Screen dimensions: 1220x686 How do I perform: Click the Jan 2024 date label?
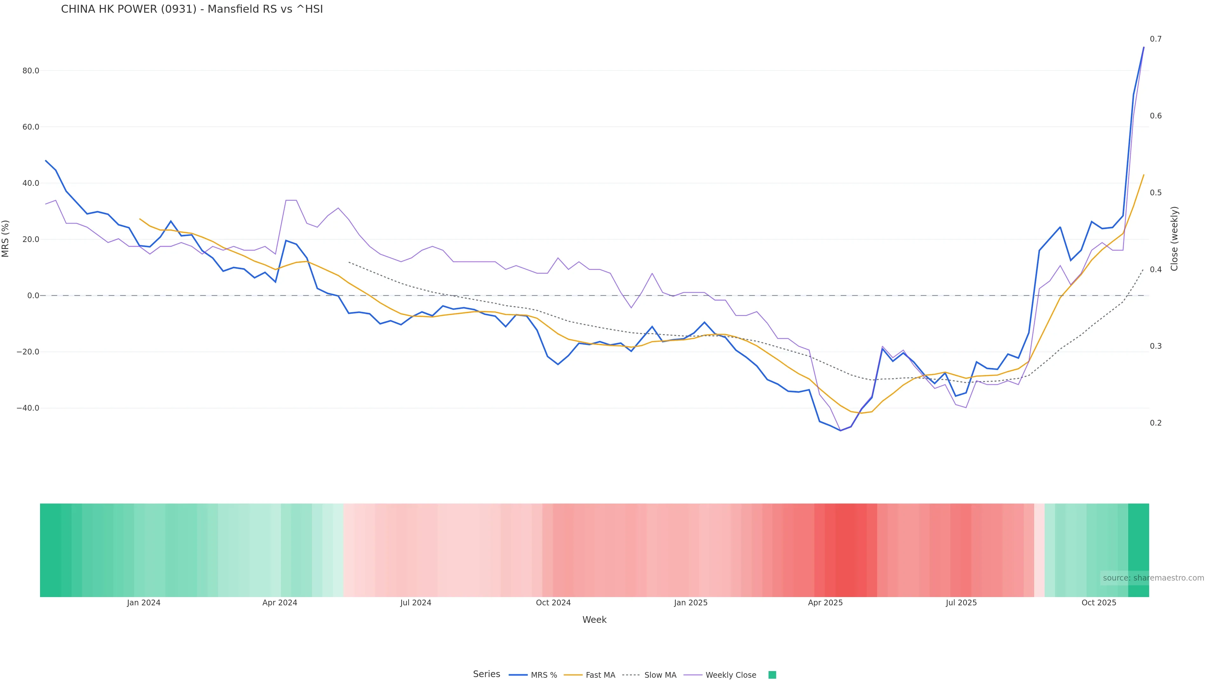[144, 603]
